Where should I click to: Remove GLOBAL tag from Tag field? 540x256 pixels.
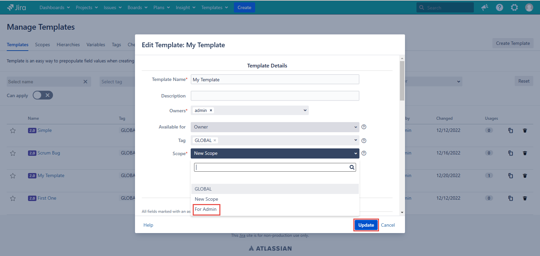(x=215, y=140)
